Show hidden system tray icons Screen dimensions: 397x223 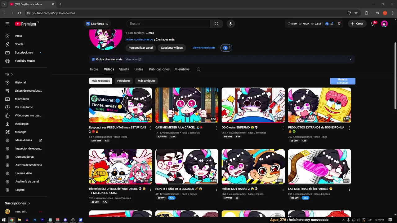tap(344, 220)
